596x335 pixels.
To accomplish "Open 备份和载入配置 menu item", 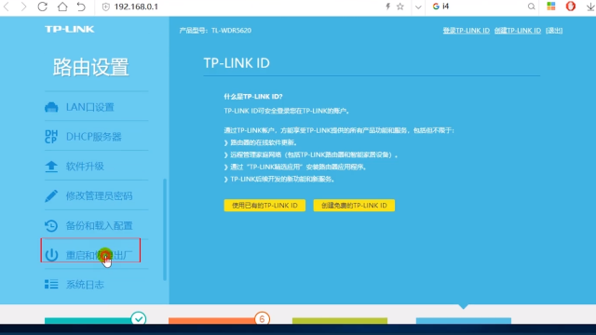I will coord(100,225).
